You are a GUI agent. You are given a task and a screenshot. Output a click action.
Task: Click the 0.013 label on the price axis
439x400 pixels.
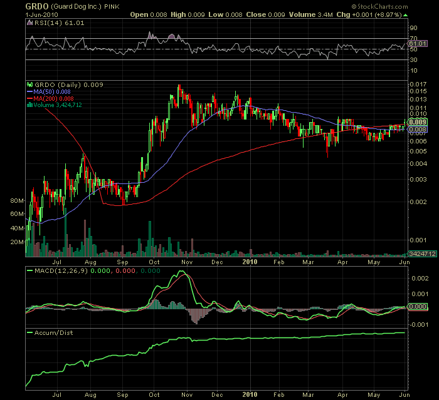tap(418, 100)
